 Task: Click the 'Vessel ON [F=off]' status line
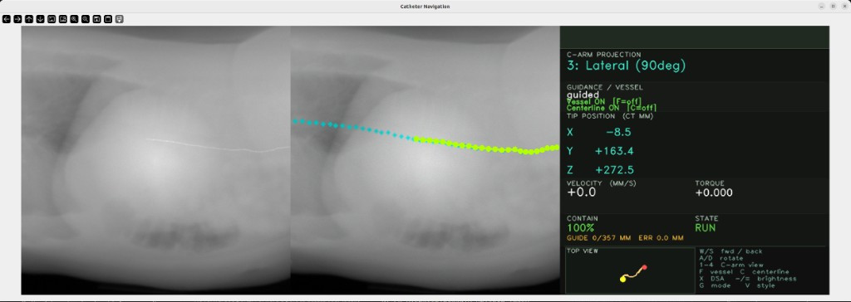point(604,101)
